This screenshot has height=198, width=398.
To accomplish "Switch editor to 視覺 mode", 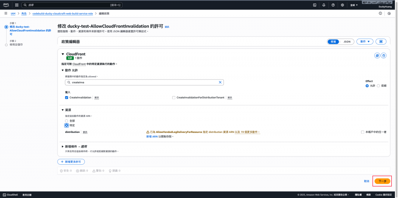I will click(x=333, y=41).
